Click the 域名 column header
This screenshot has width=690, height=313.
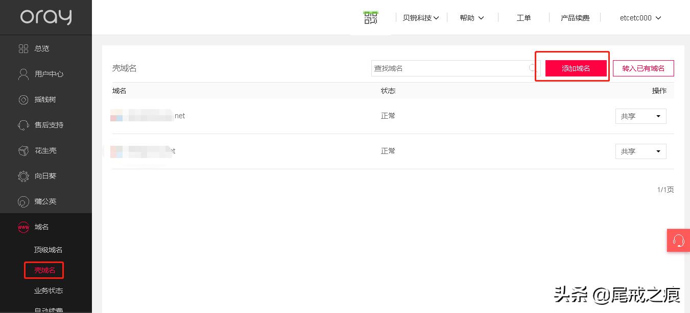120,91
